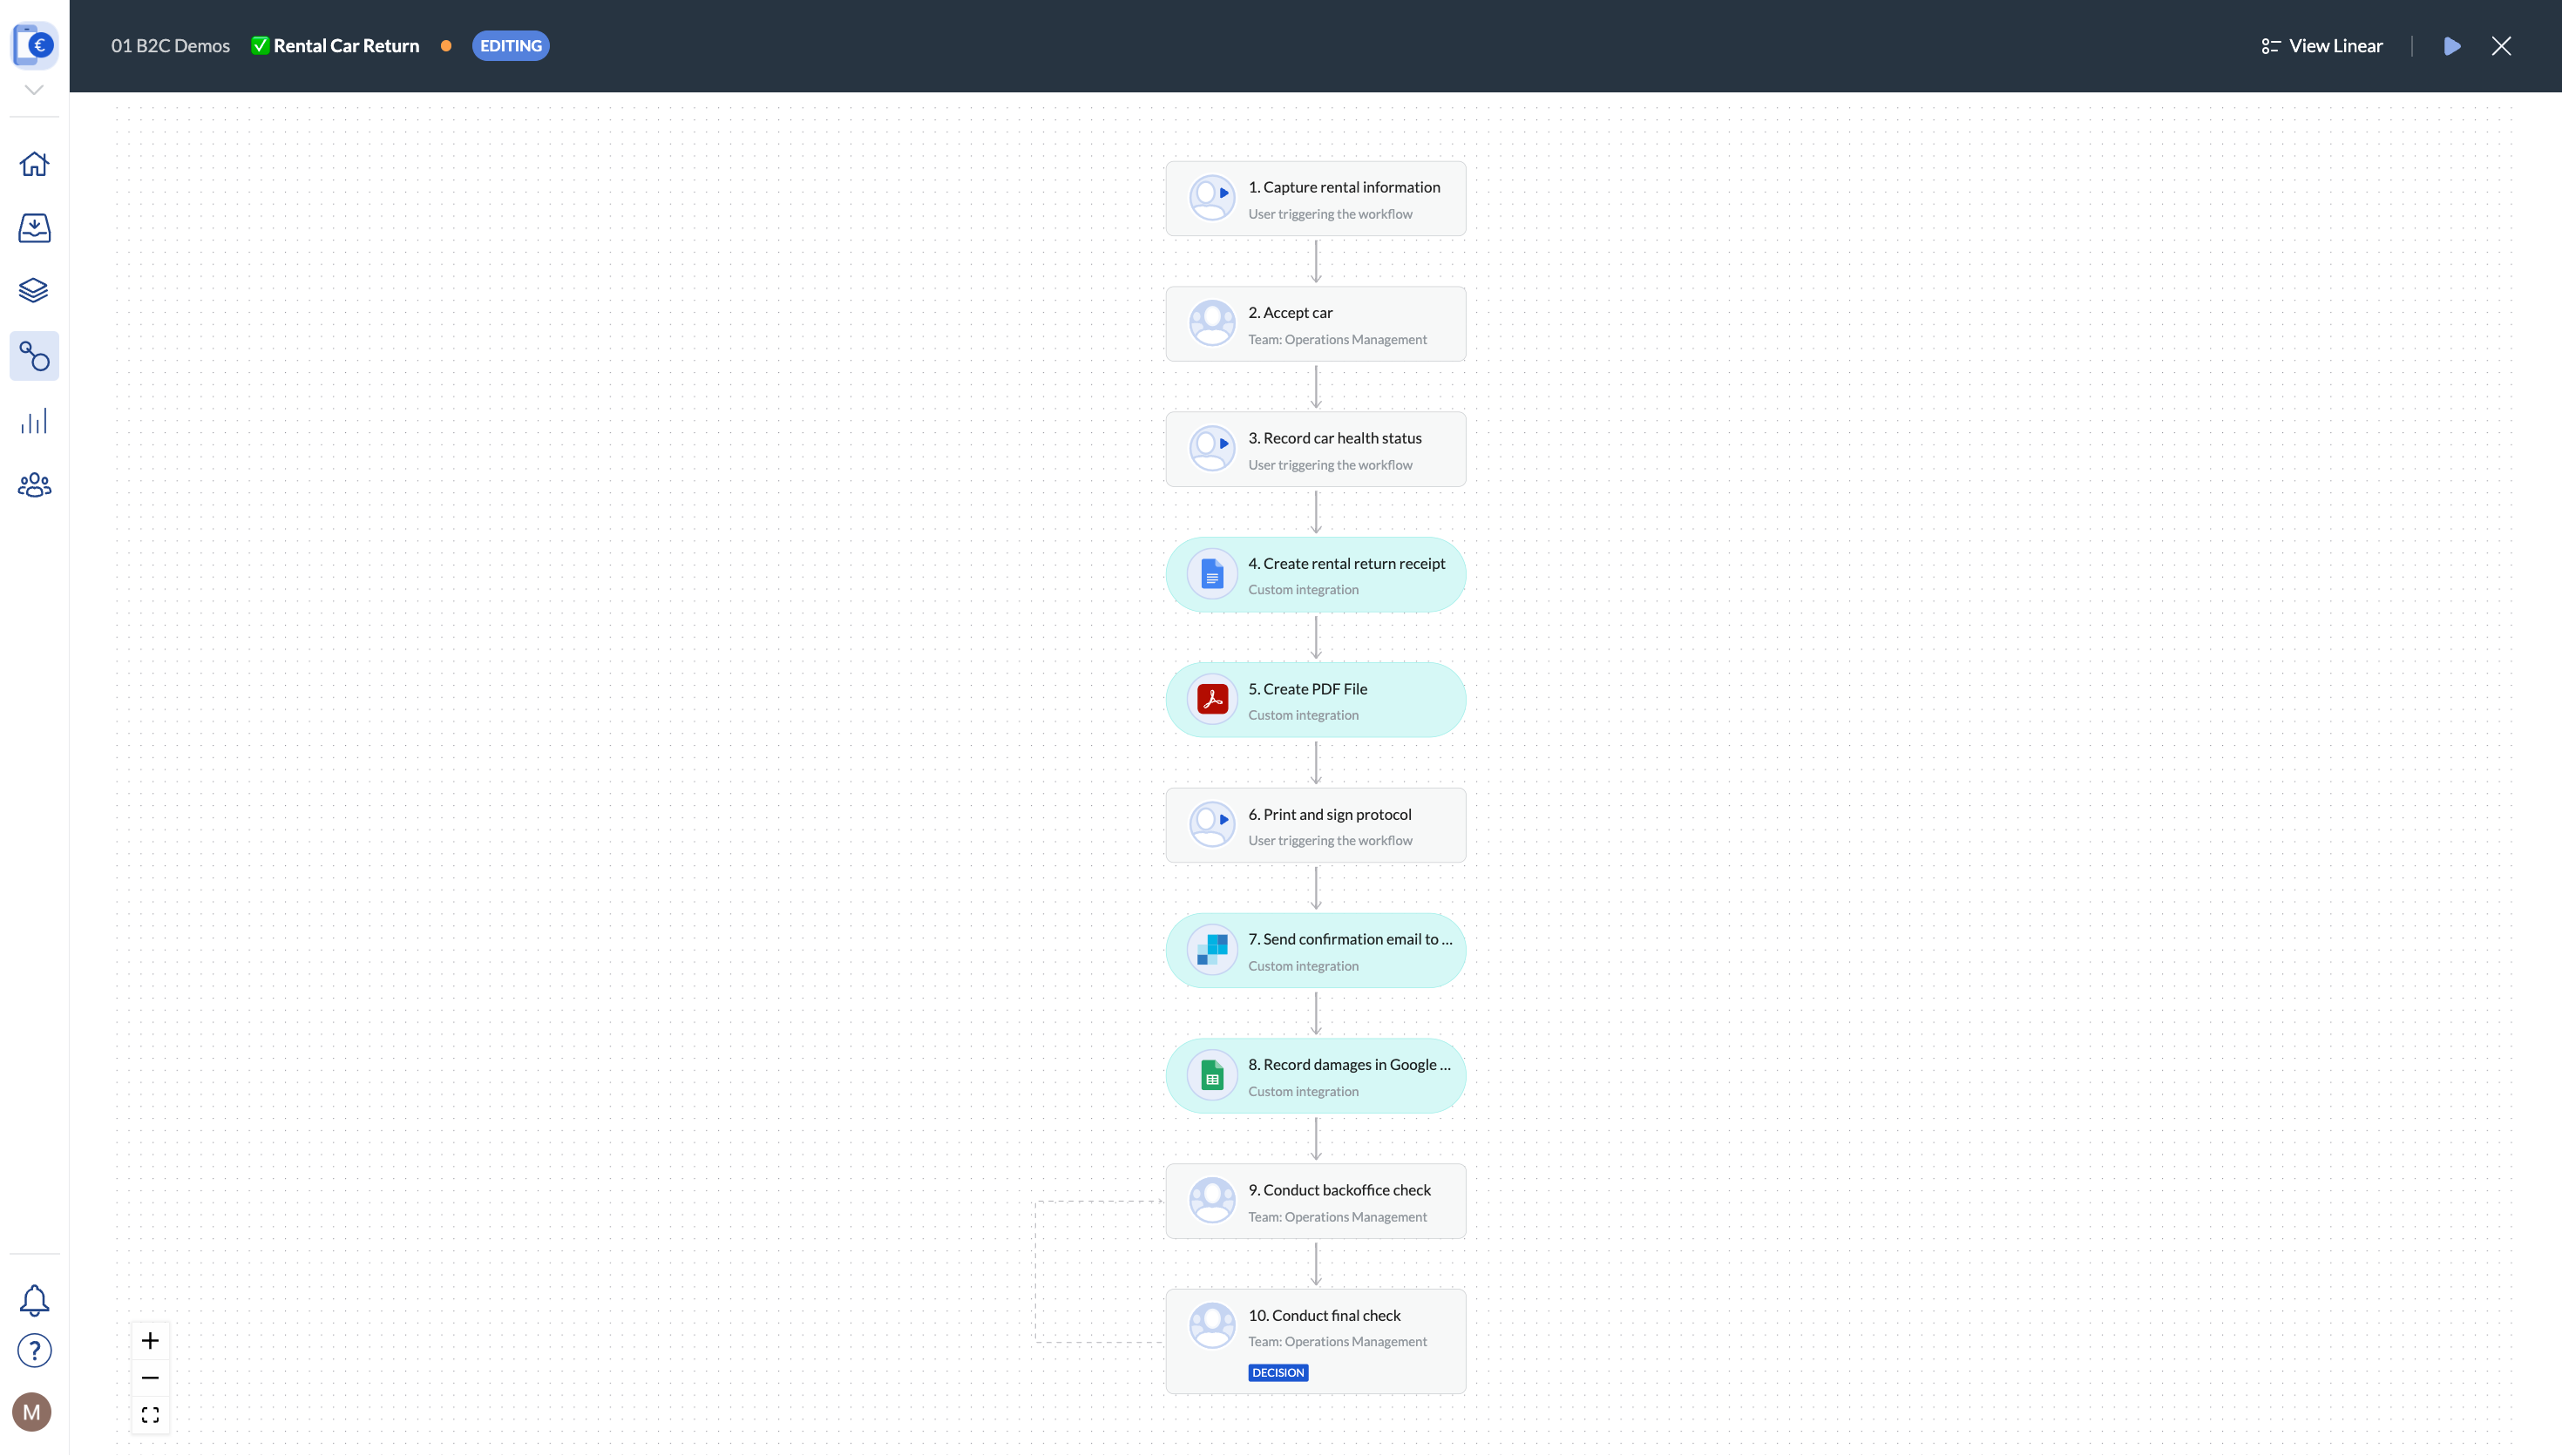2562x1456 pixels.
Task: Click the Rental Car Return title
Action: click(346, 46)
